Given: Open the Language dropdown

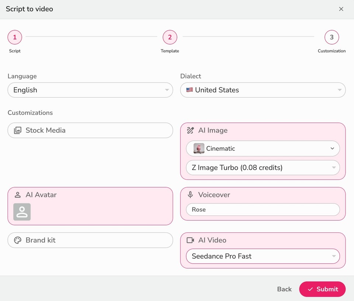Looking at the screenshot, I should (90, 90).
